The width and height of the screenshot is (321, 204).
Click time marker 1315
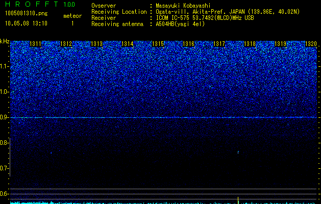[158, 44]
